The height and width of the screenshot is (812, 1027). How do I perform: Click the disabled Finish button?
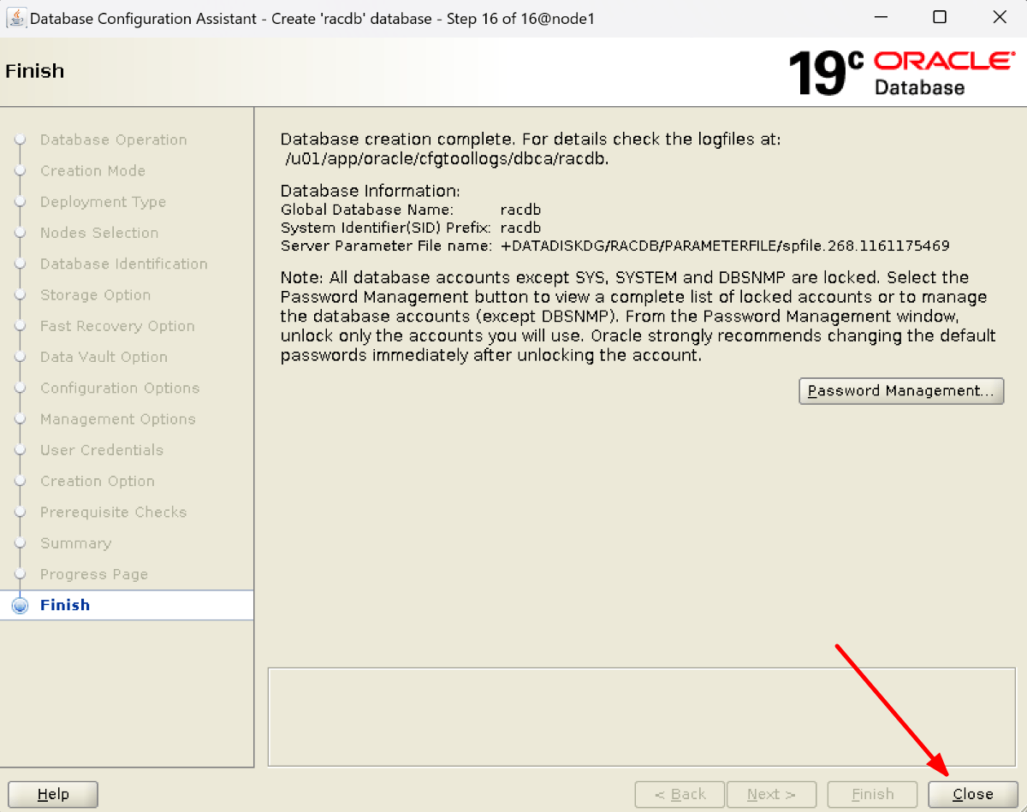coord(872,793)
